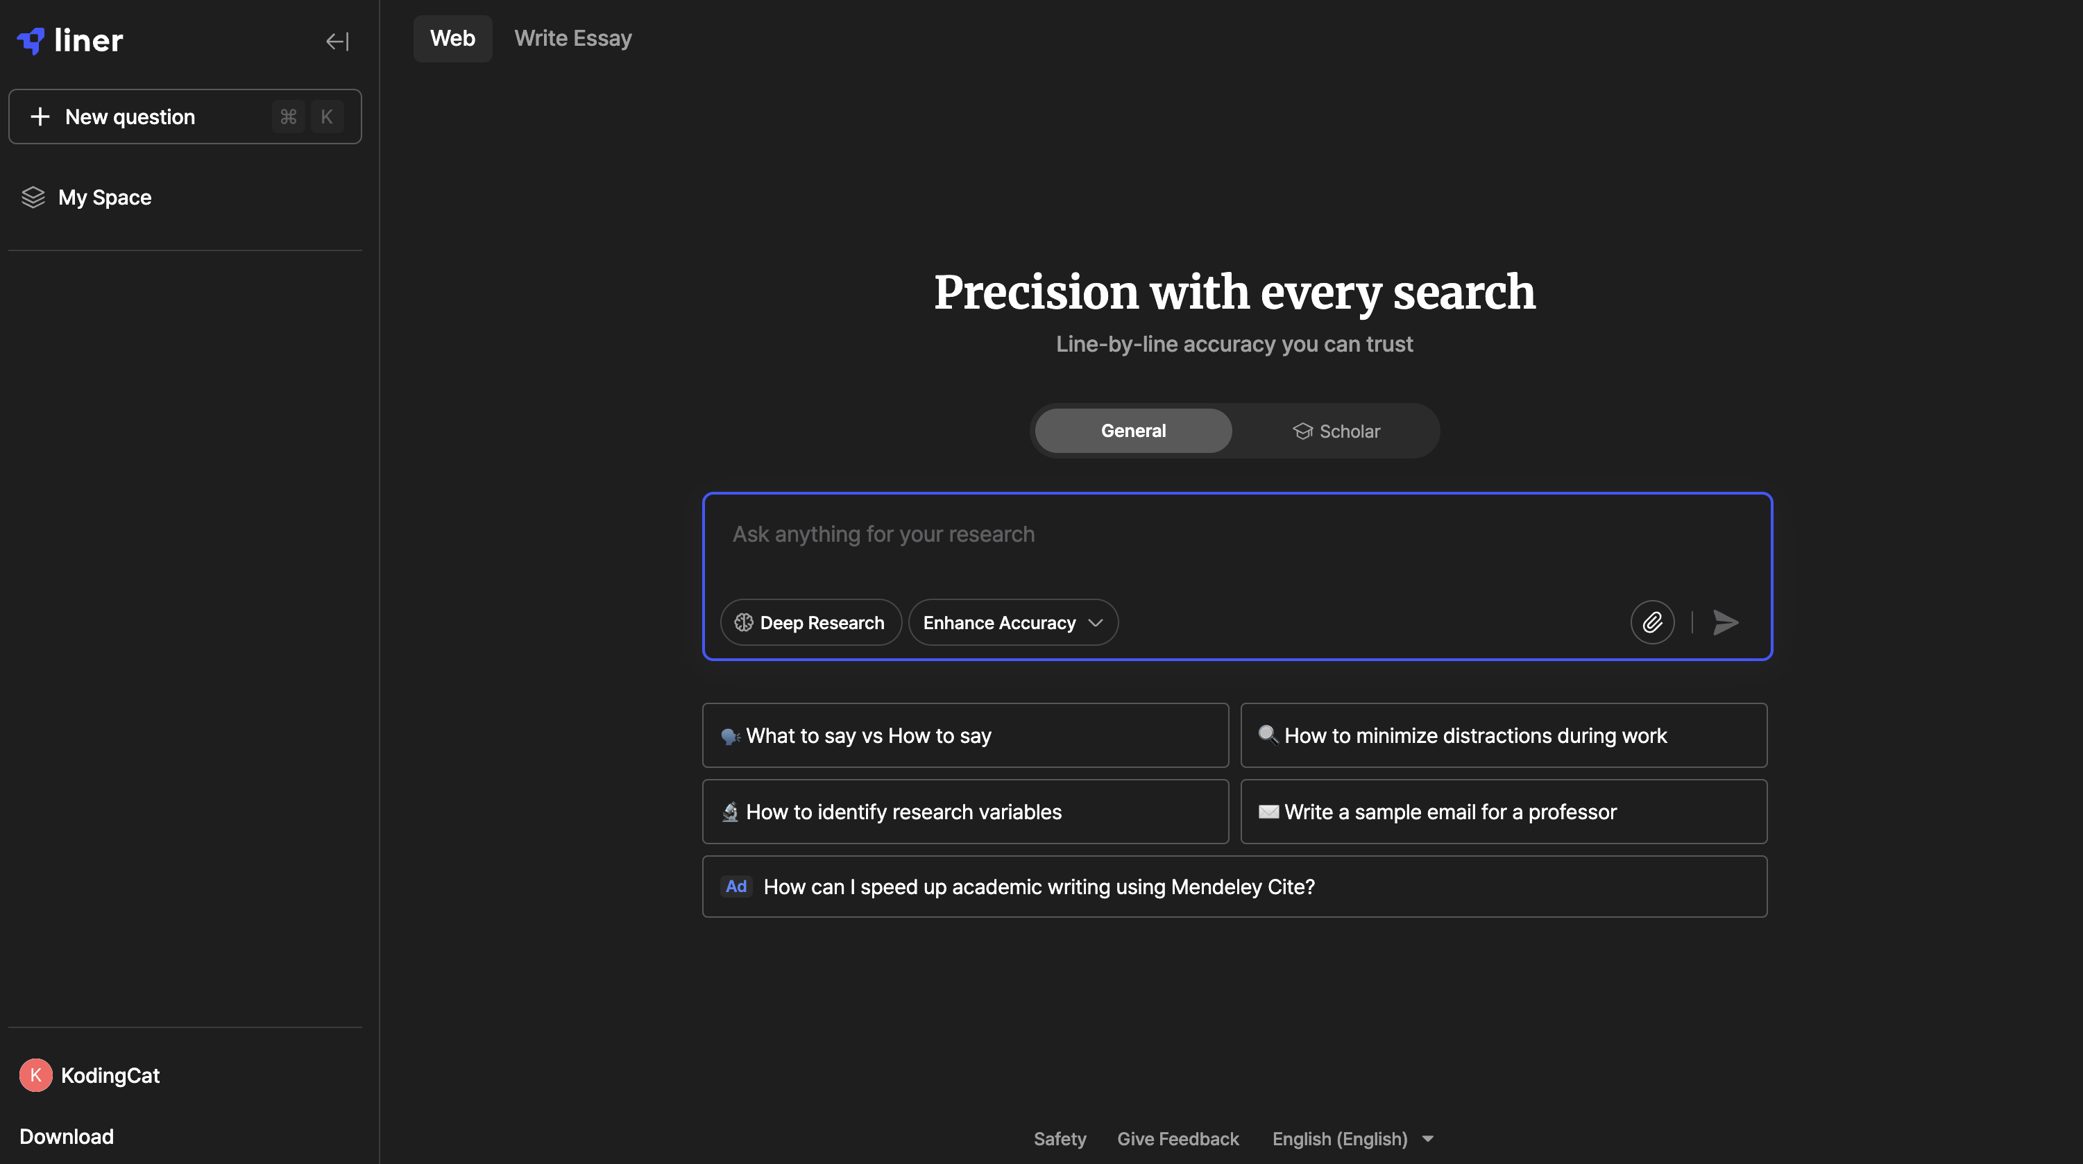The image size is (2083, 1164).
Task: Open the Mendeley Cite Ad suggestion
Action: tap(1234, 886)
